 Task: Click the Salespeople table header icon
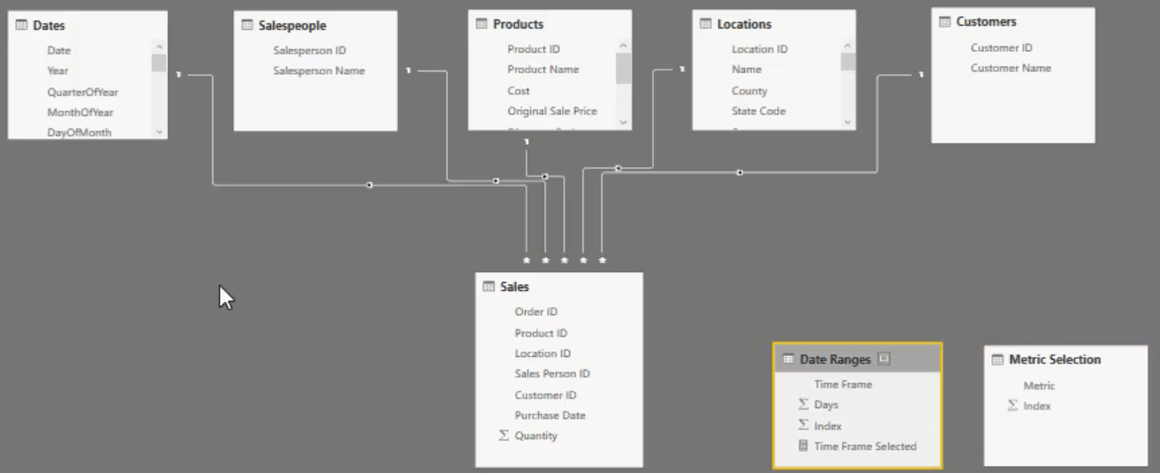coord(247,26)
